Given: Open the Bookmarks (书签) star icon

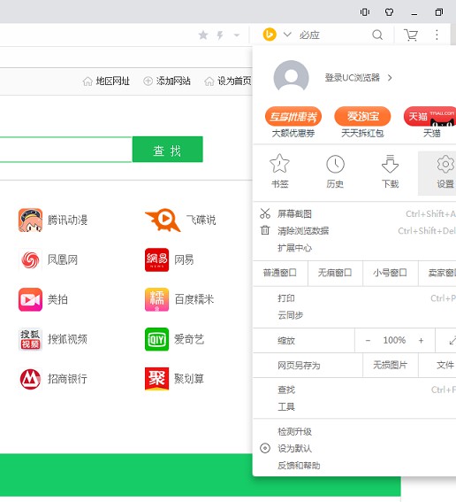Looking at the screenshot, I should click(x=279, y=163).
